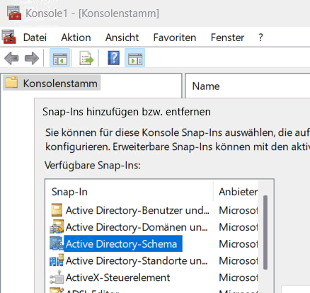Open the Fenster menu
The width and height of the screenshot is (310, 293).
click(227, 38)
